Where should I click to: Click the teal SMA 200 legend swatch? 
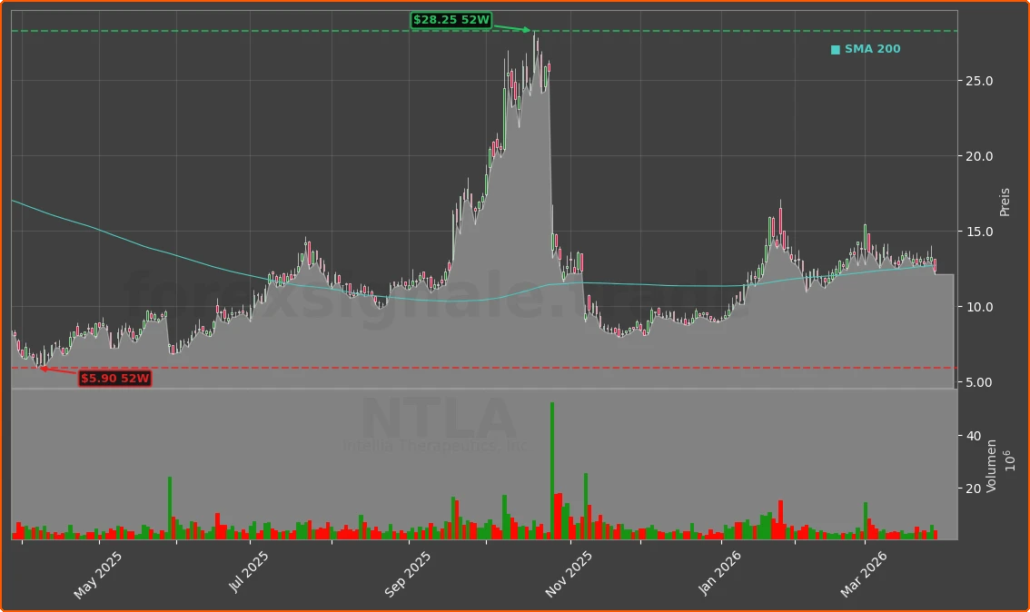(836, 50)
